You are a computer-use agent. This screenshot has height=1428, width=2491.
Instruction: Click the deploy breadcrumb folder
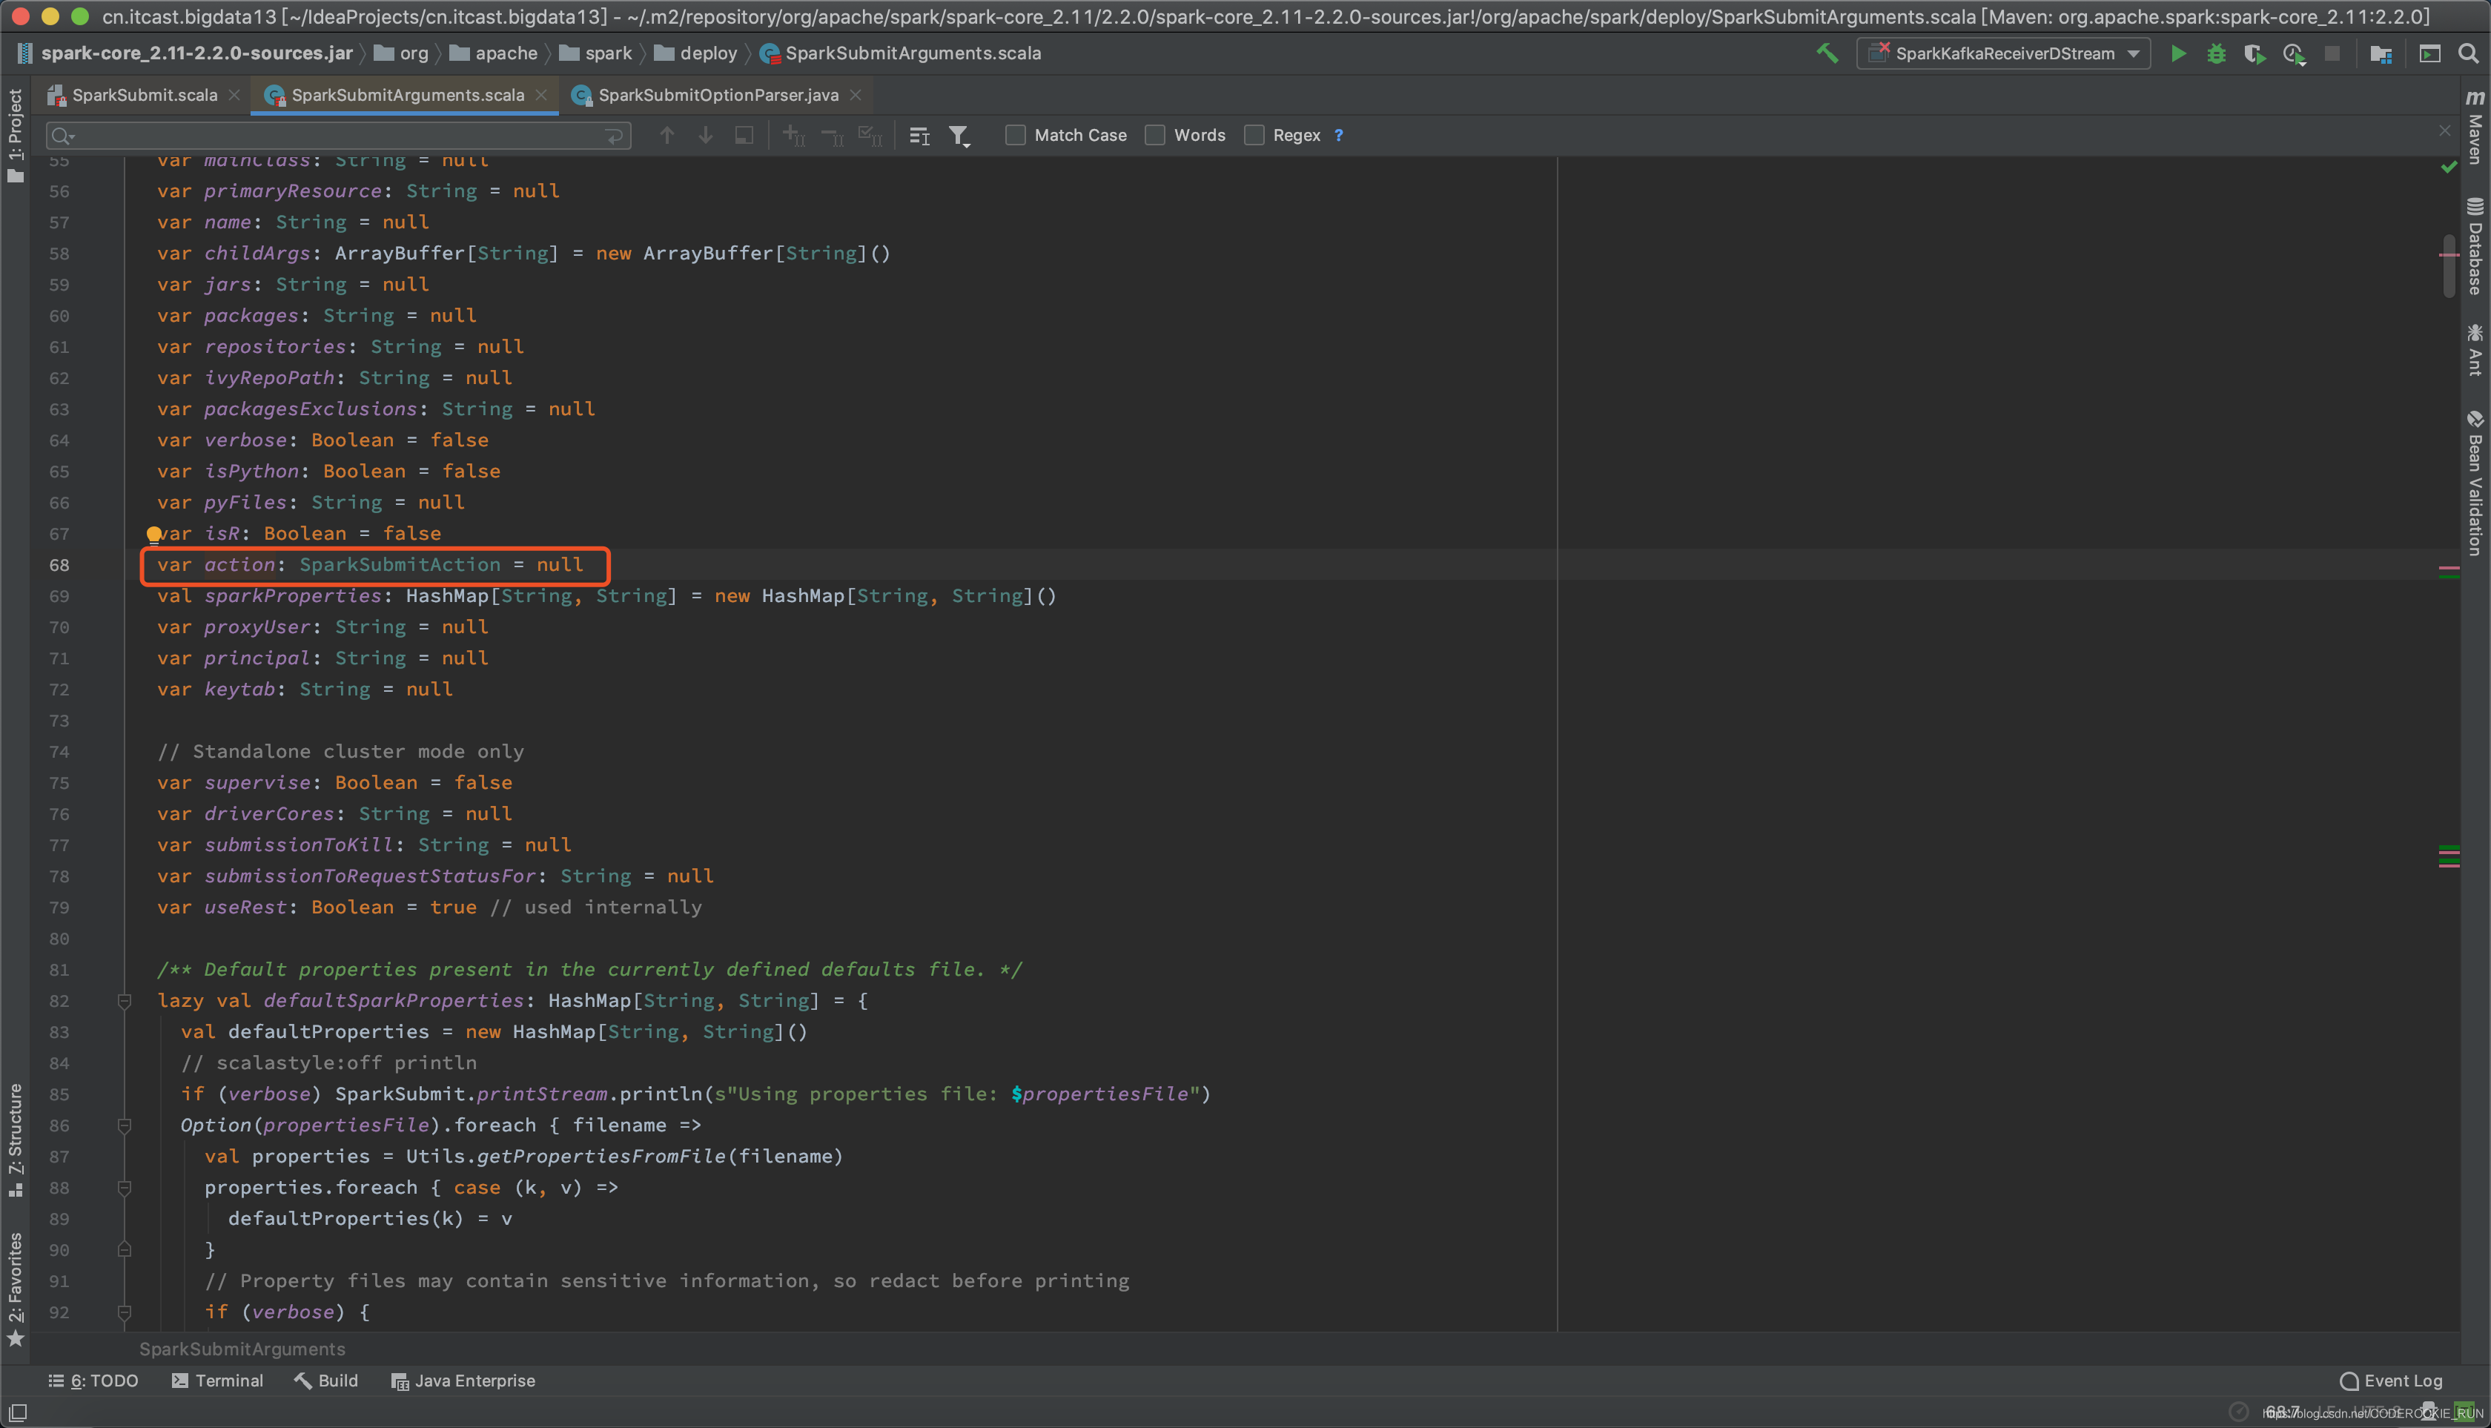coord(696,53)
